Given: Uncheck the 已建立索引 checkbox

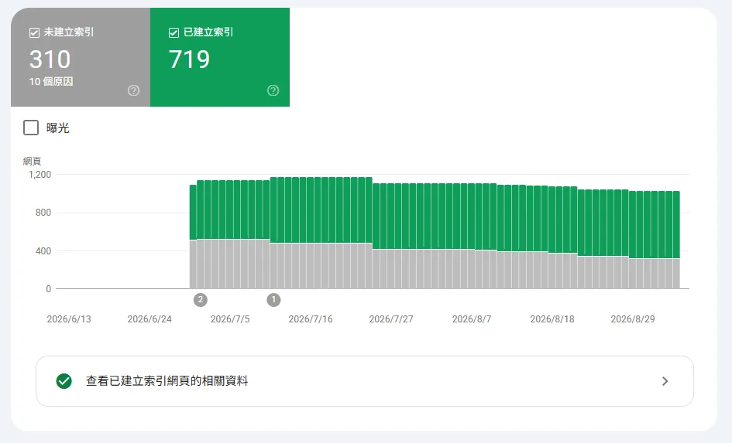Looking at the screenshot, I should click(x=174, y=32).
